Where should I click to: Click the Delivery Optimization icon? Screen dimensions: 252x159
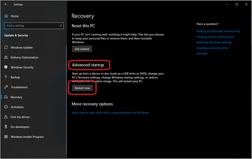pyautogui.click(x=6, y=57)
